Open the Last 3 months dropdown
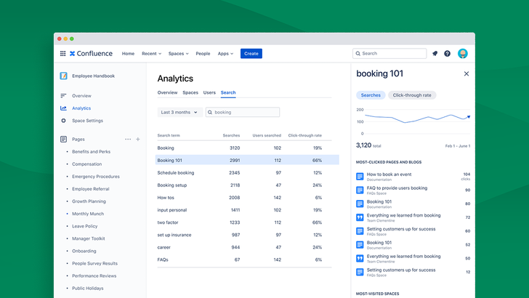 [x=179, y=113]
